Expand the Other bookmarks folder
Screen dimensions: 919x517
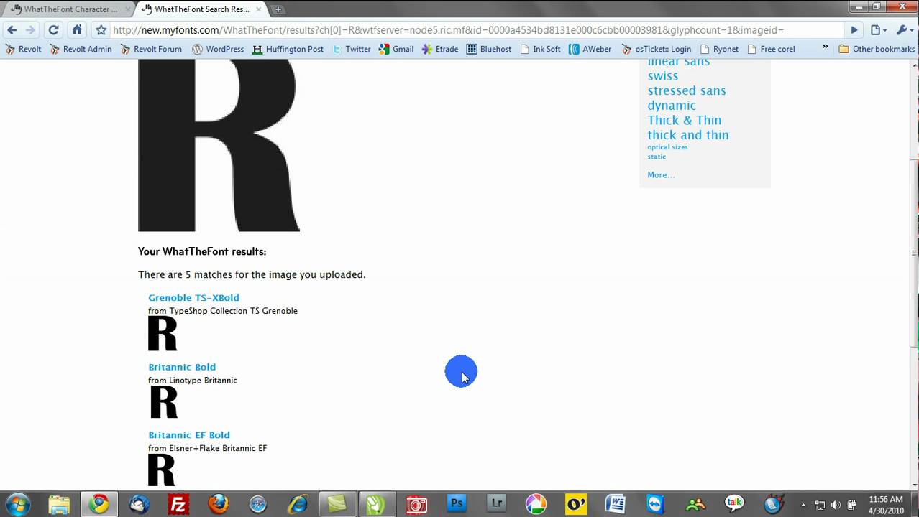[x=877, y=49]
